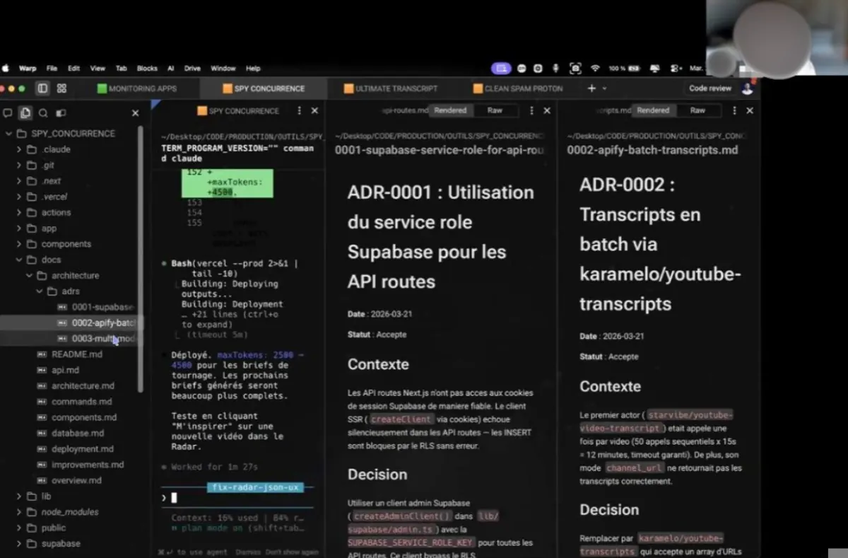Open the File menu
848x558 pixels.
point(52,69)
